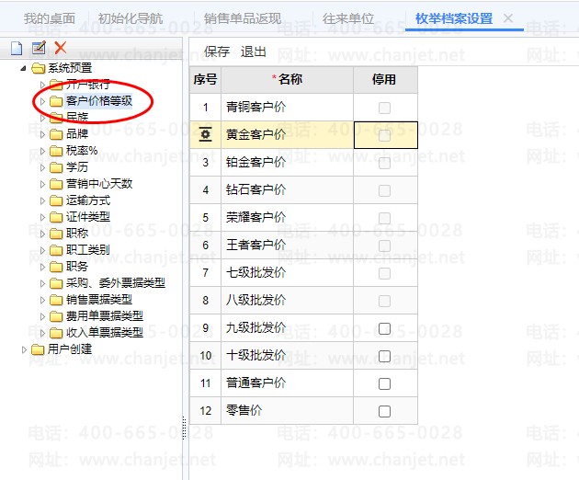Click the 客户价格等级 folder icon
The image size is (579, 480).
pyautogui.click(x=56, y=101)
